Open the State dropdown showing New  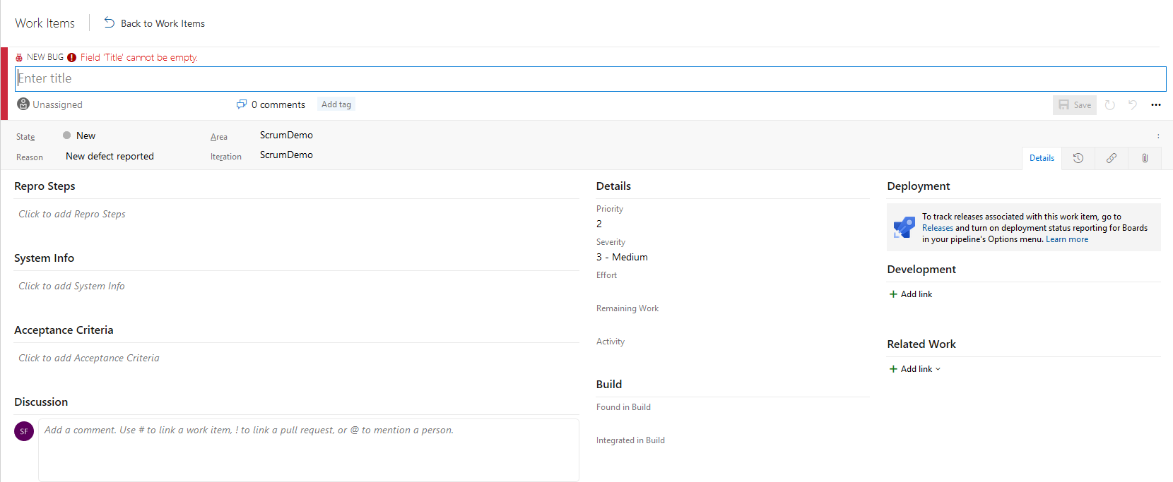pyautogui.click(x=86, y=135)
